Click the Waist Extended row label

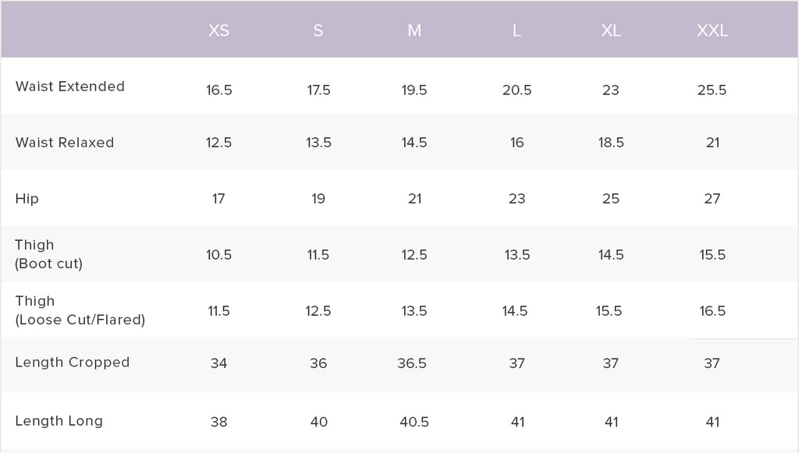pyautogui.click(x=70, y=87)
